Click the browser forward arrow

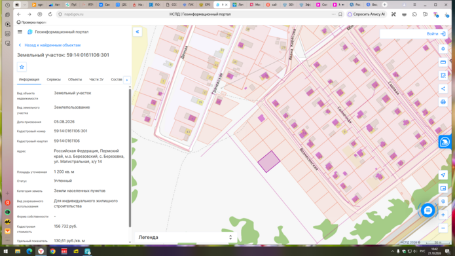tap(29, 14)
